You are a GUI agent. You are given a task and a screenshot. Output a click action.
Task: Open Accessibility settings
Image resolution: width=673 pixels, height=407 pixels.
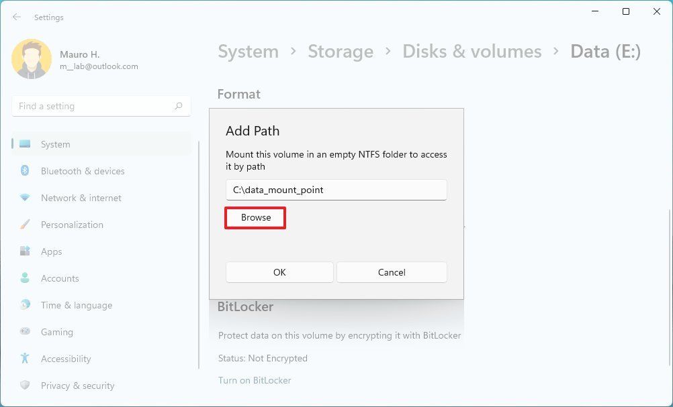tap(65, 359)
